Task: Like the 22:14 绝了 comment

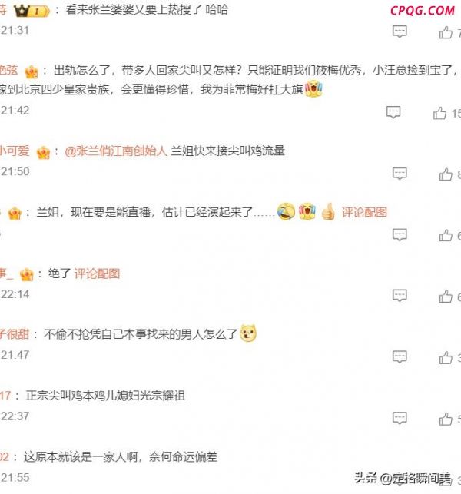Action: coord(446,296)
